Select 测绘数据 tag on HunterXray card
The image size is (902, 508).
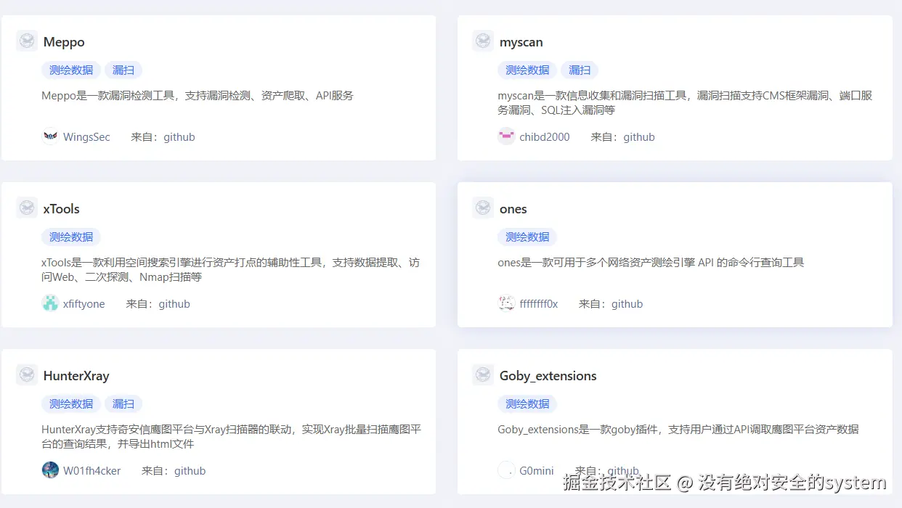pos(71,403)
